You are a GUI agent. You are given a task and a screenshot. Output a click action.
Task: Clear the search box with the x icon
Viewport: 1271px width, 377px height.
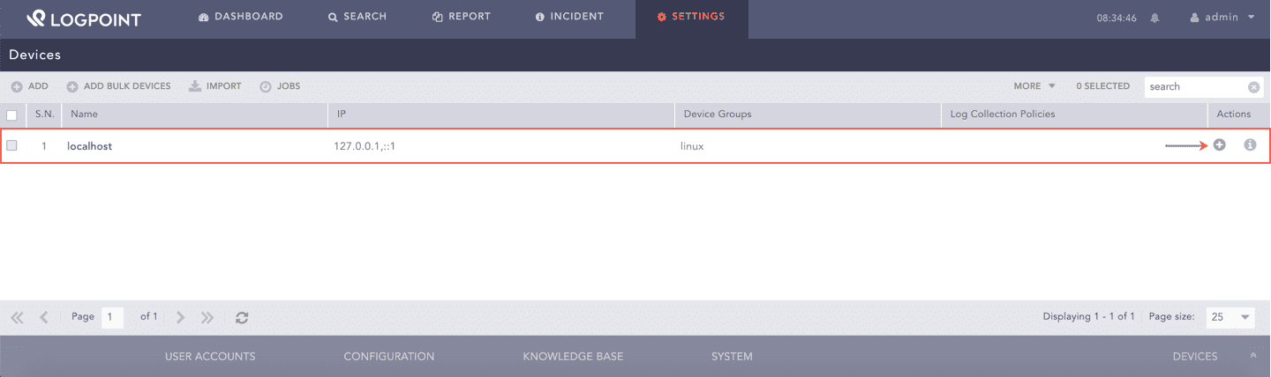[1253, 87]
